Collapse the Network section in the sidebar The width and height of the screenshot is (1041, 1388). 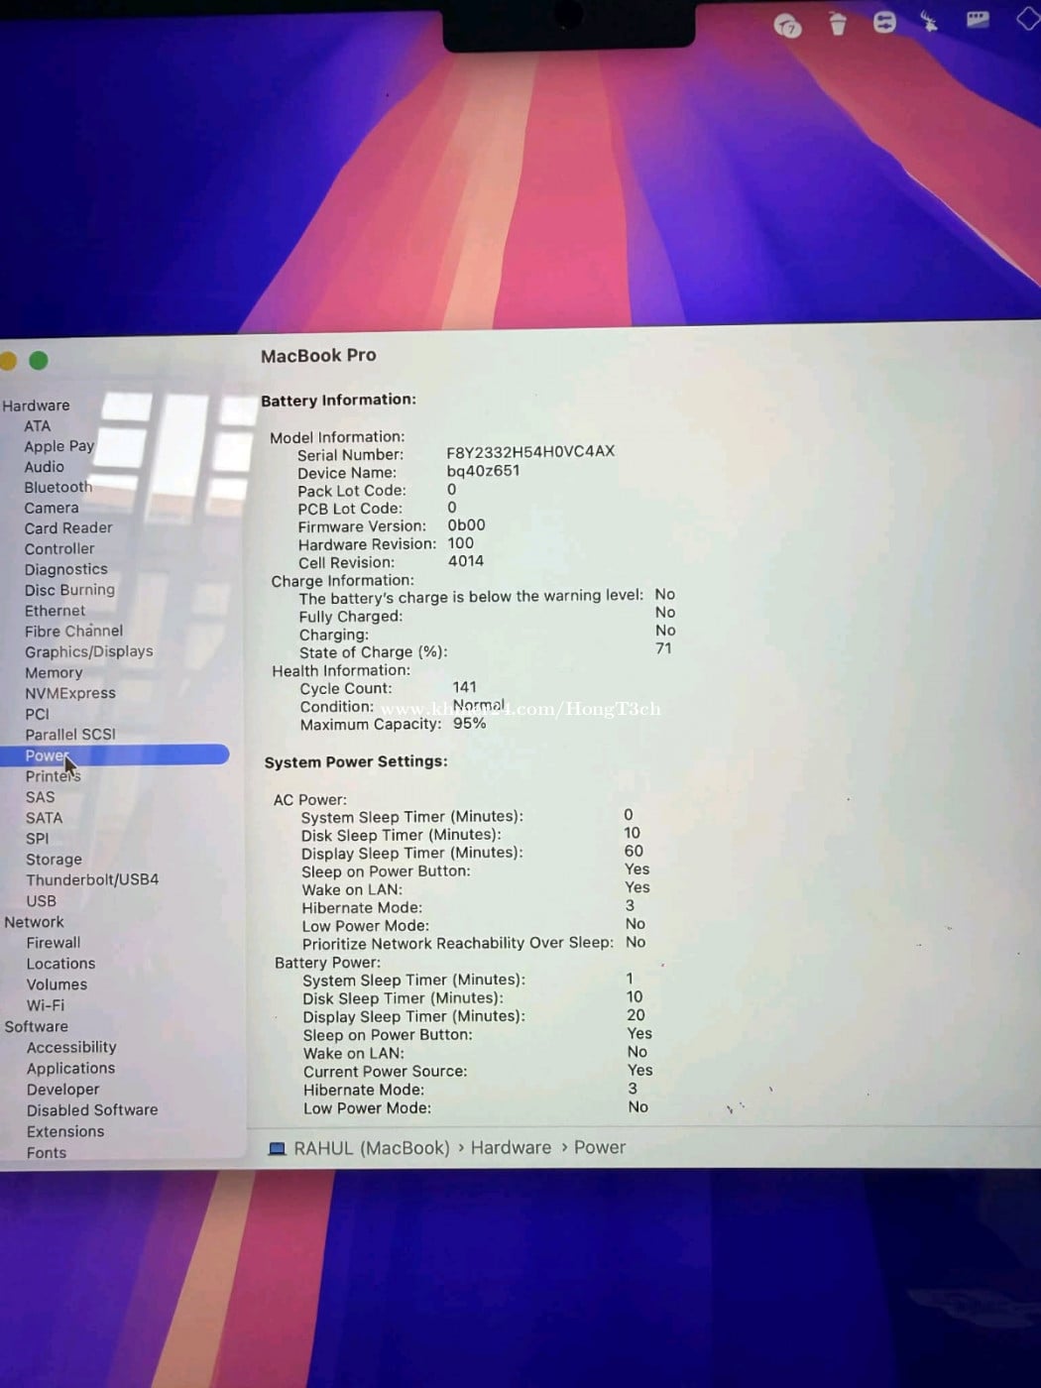[x=34, y=922]
